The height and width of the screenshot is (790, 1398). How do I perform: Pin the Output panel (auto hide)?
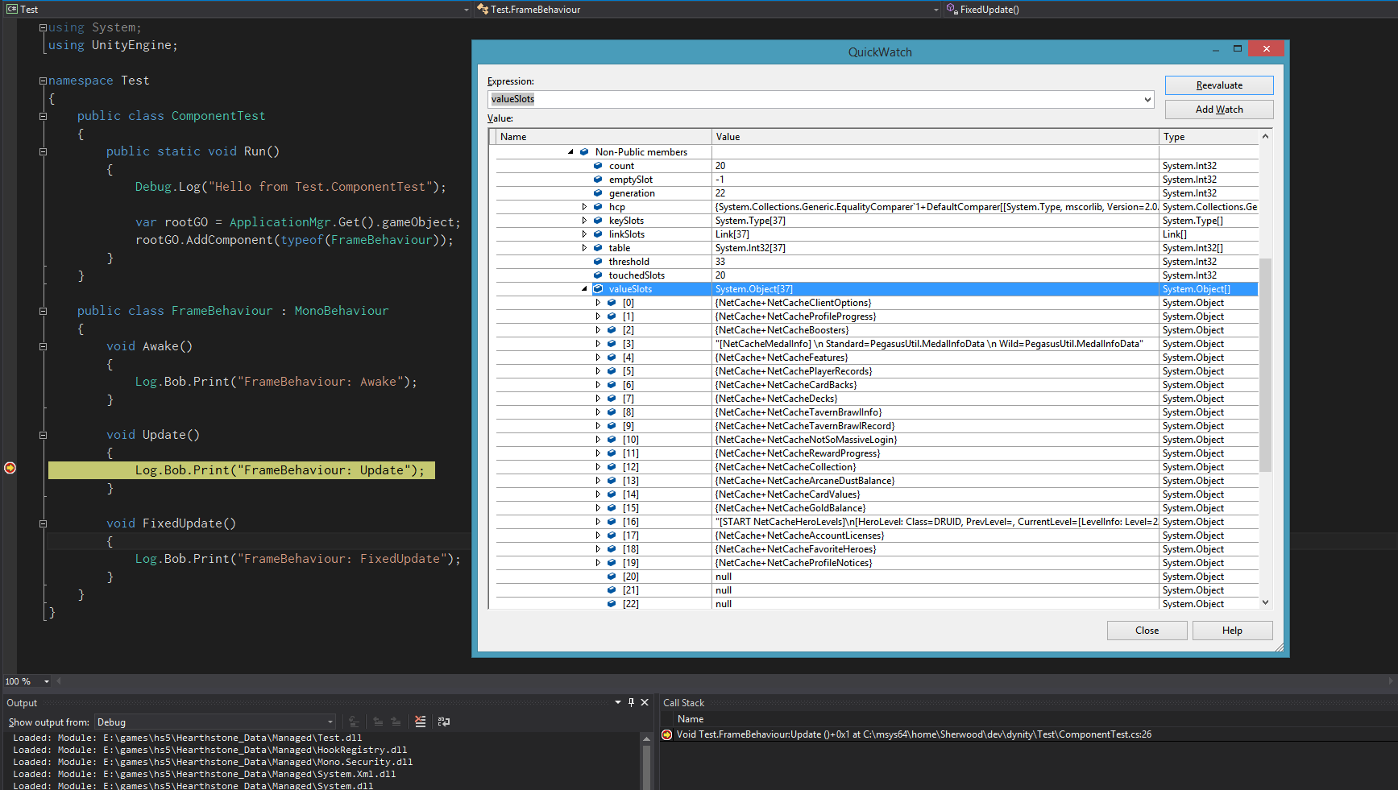point(631,702)
